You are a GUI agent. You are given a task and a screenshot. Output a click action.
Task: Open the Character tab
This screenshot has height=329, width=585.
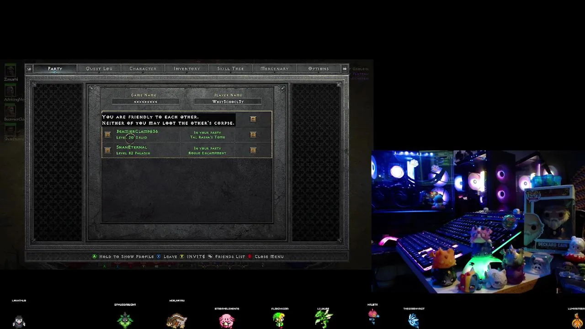pyautogui.click(x=143, y=69)
